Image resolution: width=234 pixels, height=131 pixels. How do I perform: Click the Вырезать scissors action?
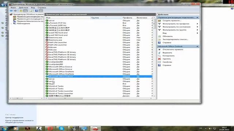click(x=167, y=53)
